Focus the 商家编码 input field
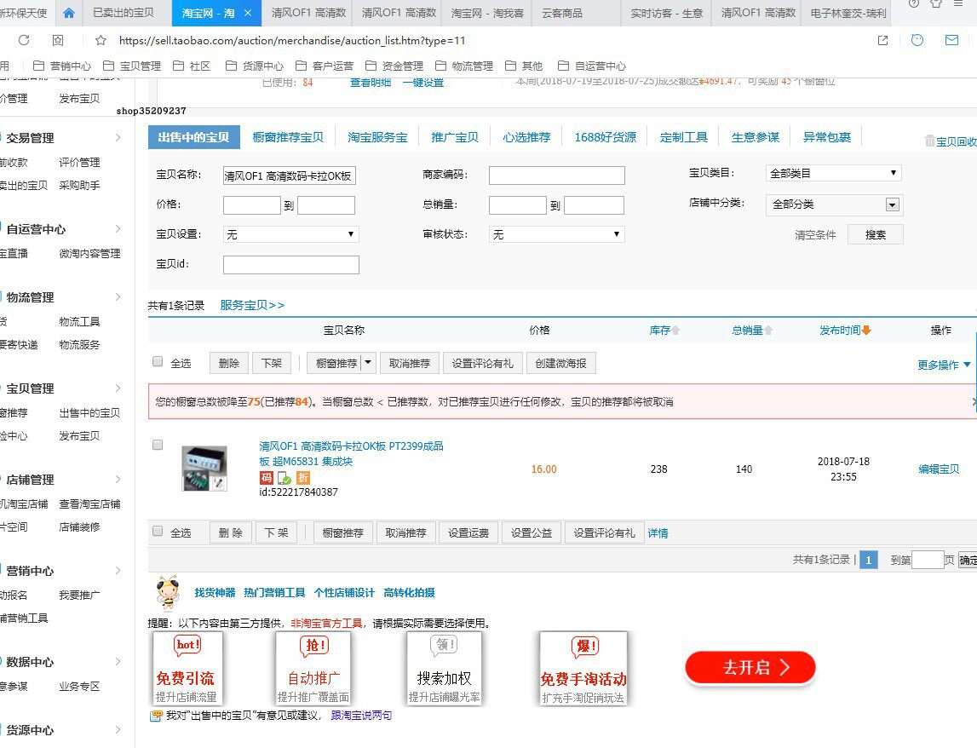977x748 pixels. 556,175
